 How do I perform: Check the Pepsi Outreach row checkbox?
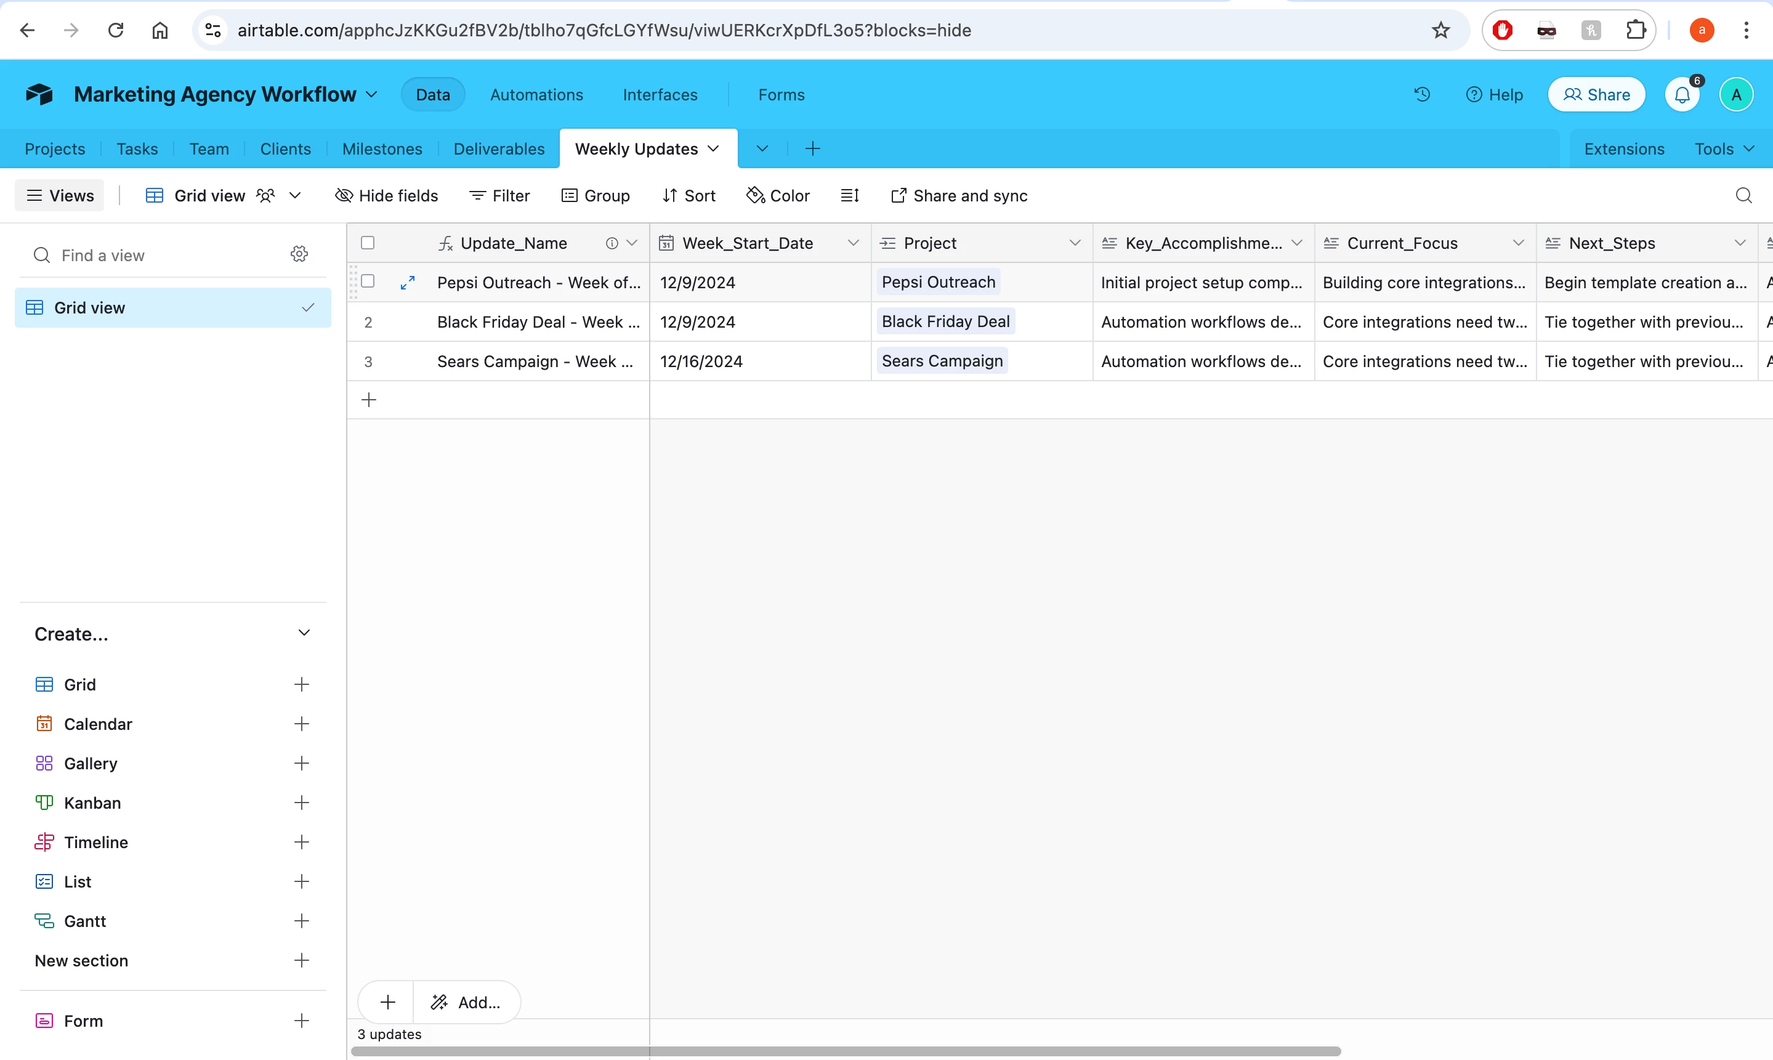point(368,281)
